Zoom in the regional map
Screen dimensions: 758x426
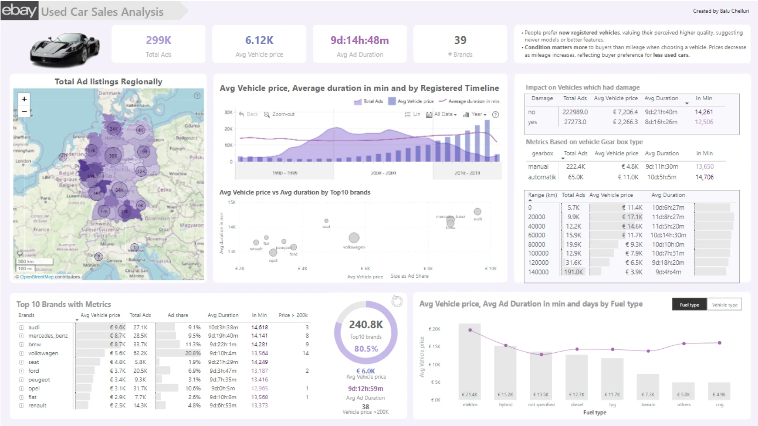pyautogui.click(x=24, y=99)
